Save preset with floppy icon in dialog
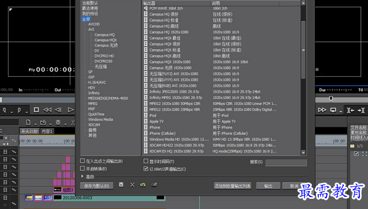 pos(121,185)
